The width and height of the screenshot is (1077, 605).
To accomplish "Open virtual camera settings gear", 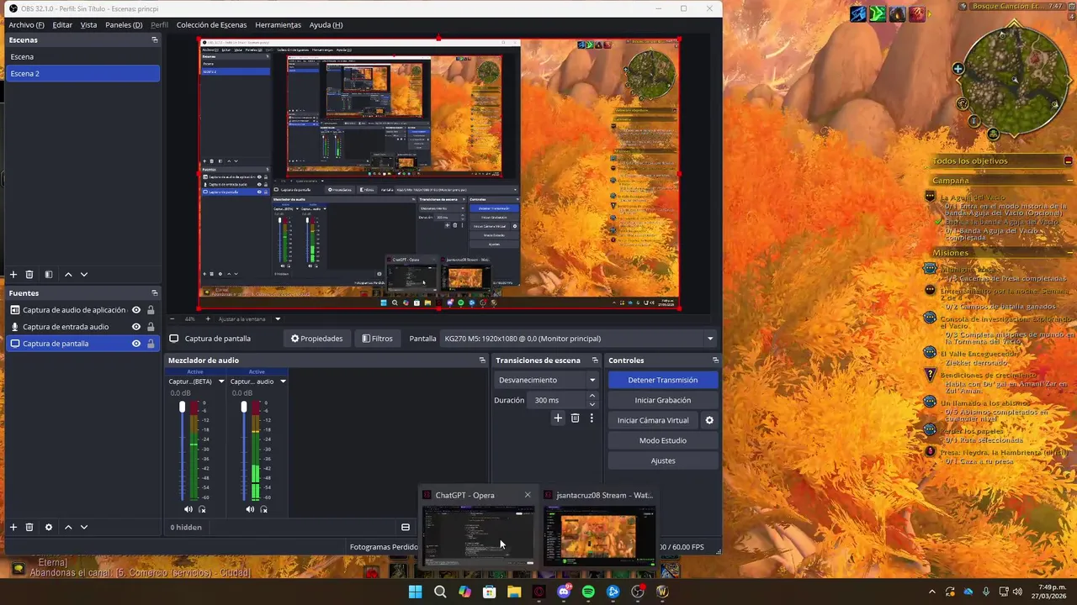I will [709, 420].
